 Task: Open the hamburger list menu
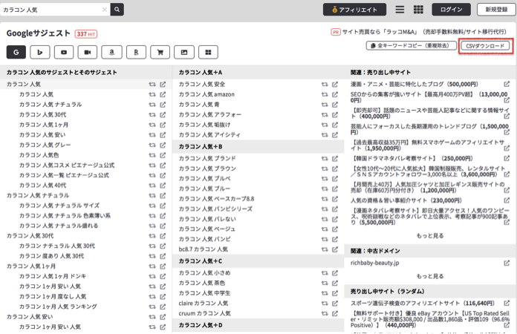click(400, 10)
